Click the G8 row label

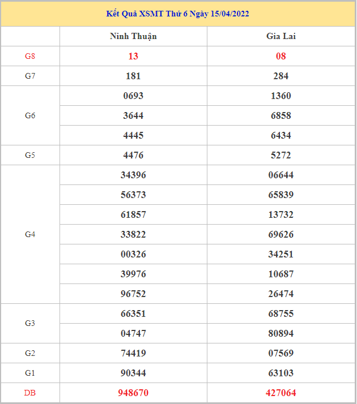tap(30, 56)
